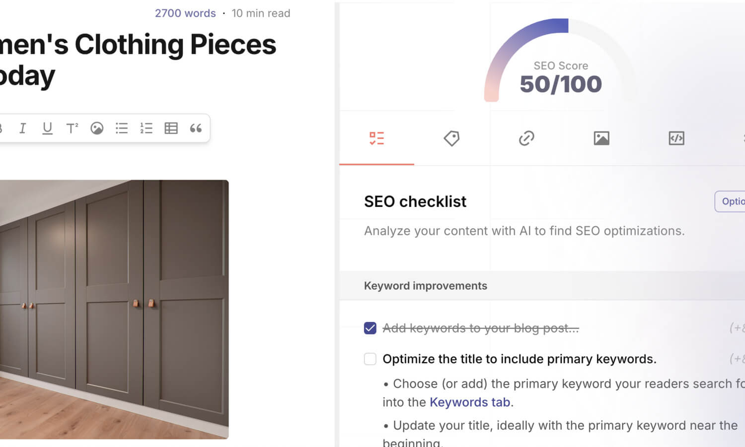Select the wardrobe image in the post

click(x=114, y=310)
